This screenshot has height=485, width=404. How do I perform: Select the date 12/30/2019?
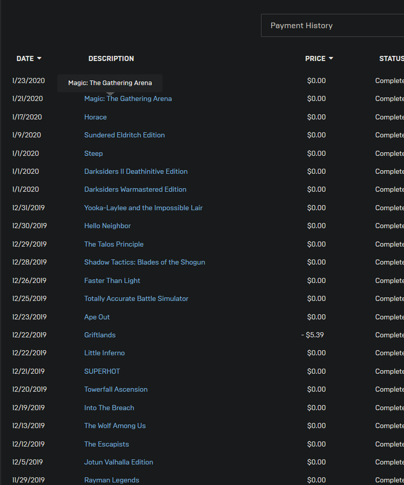click(x=29, y=226)
